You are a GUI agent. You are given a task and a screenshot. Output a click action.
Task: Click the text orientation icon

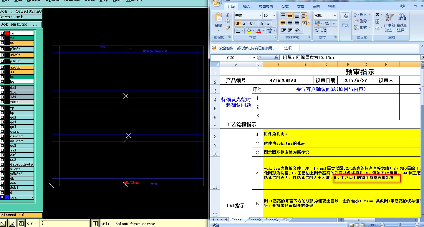[297, 30]
